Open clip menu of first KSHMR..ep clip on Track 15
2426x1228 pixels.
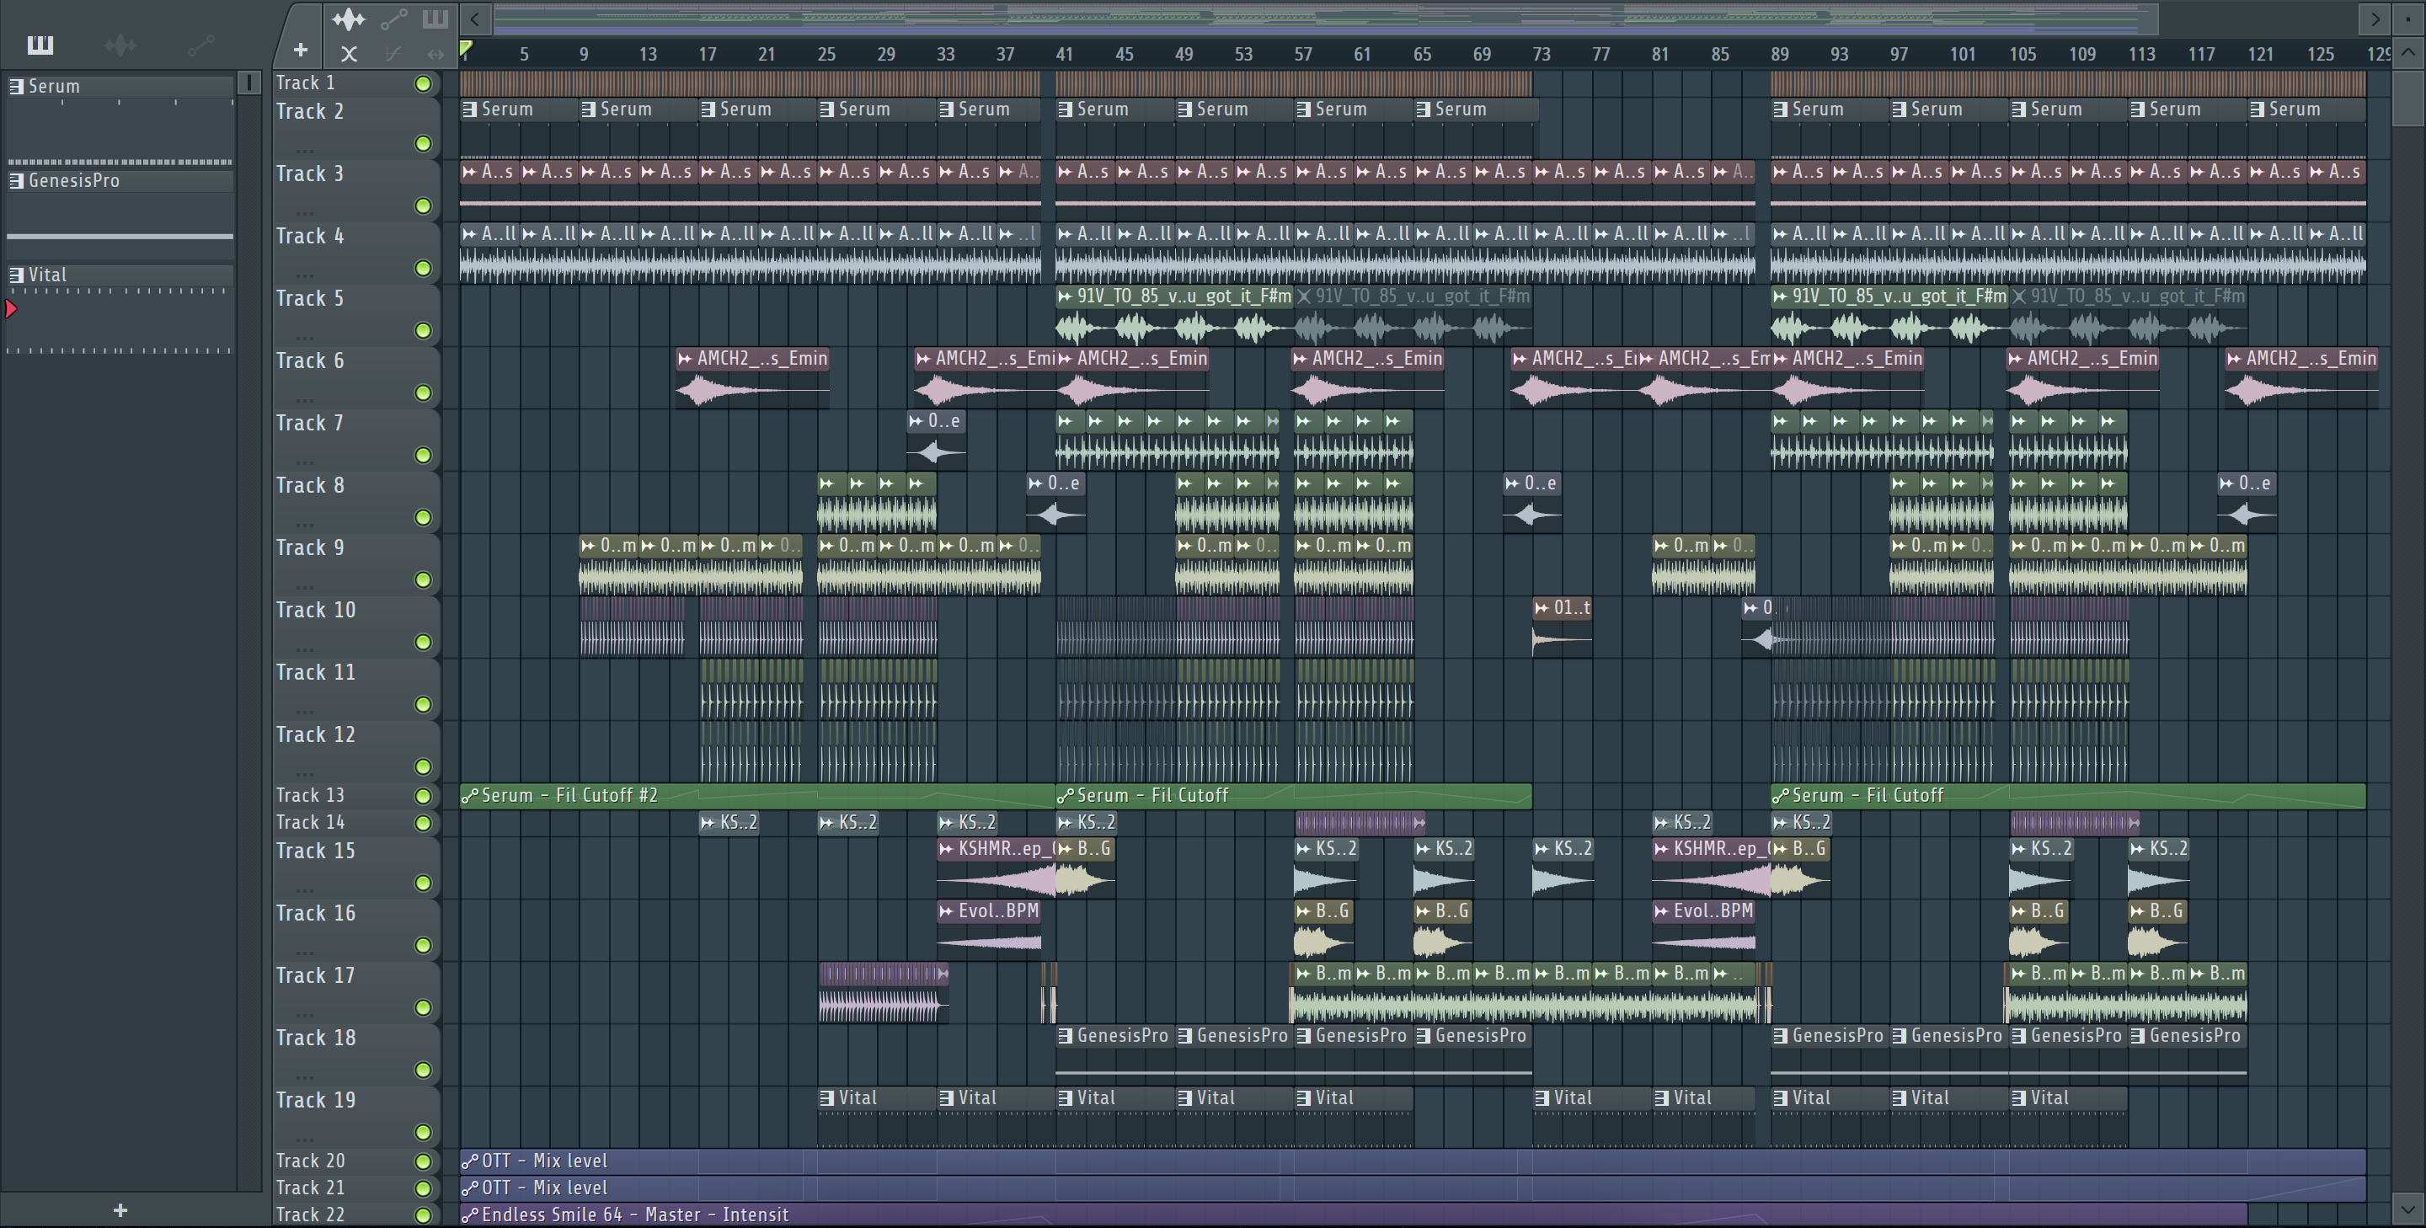coord(947,848)
